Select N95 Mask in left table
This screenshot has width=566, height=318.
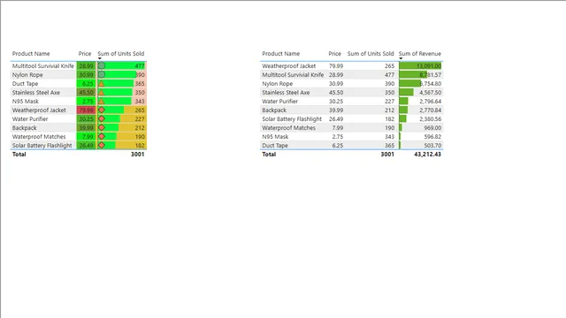click(x=26, y=102)
